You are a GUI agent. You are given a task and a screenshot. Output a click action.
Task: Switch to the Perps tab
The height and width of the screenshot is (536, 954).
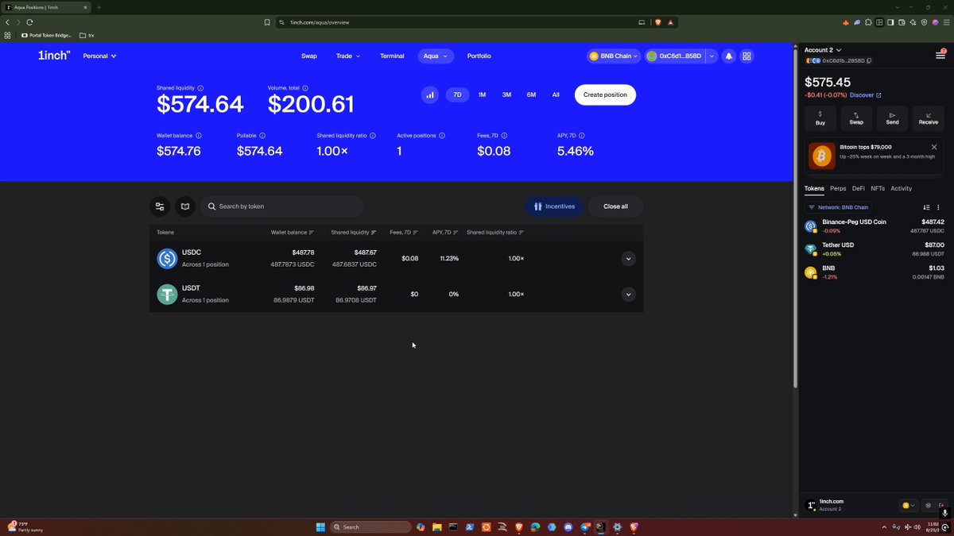coord(838,188)
